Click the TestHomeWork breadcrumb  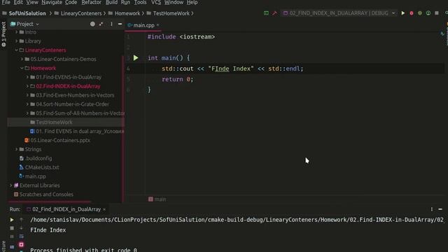tap(171, 13)
